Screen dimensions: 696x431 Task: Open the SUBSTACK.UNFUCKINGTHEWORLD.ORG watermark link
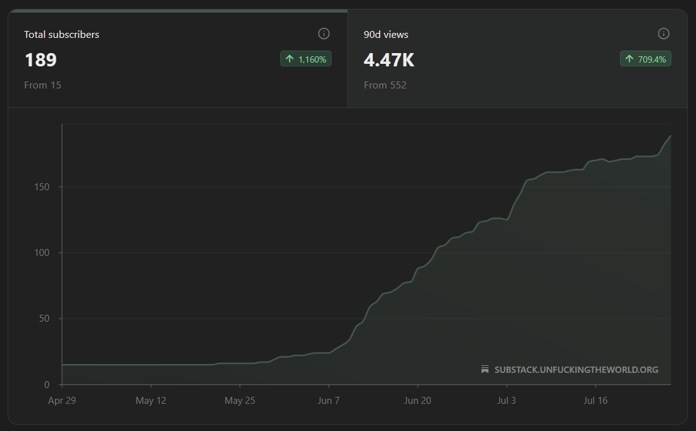(x=576, y=370)
